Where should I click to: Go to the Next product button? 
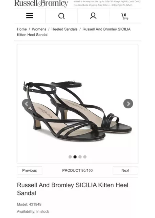tap(125, 170)
